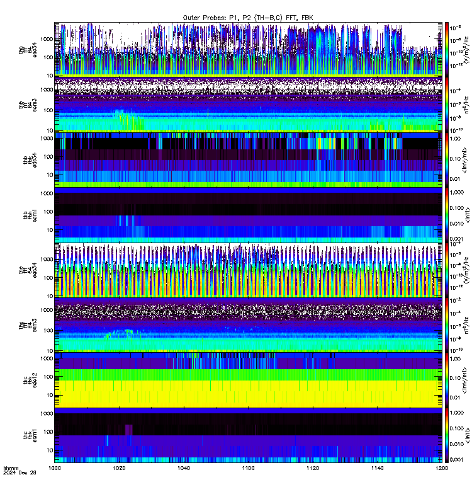This screenshot has height=504, width=472.
Task: Click the '1000' time tick label on the bottom axis
Action: [54, 468]
